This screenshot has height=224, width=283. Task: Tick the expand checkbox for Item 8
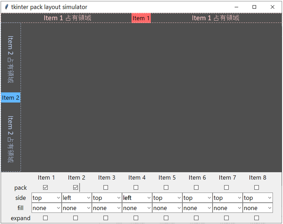[257, 218]
